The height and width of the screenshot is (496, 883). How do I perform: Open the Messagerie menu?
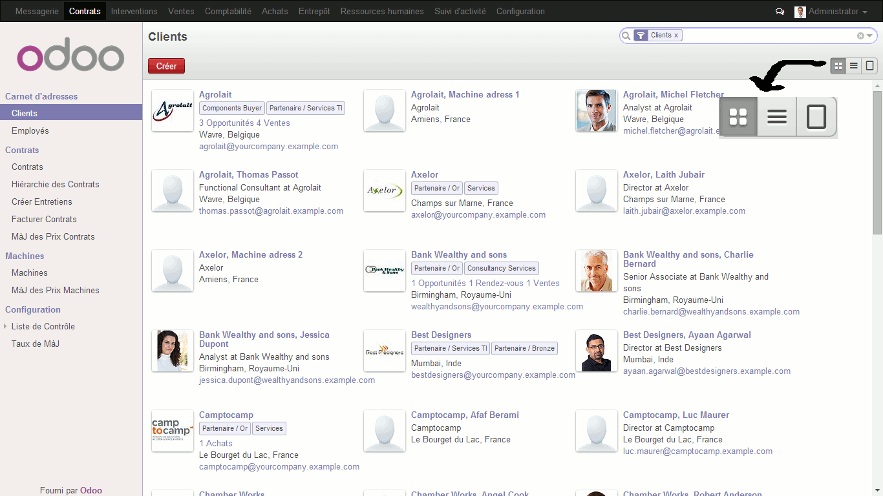point(37,11)
